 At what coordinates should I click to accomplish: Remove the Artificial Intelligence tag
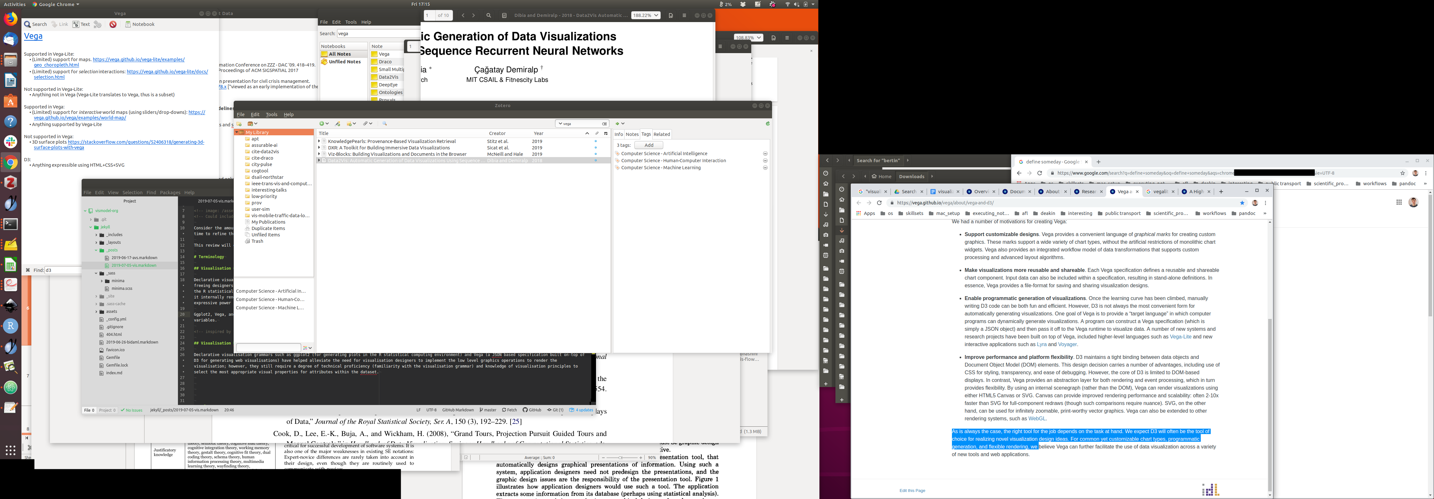tap(765, 154)
